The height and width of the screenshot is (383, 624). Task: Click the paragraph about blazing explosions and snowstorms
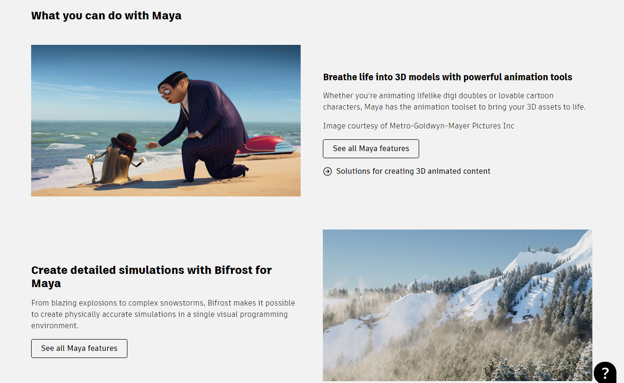163,314
